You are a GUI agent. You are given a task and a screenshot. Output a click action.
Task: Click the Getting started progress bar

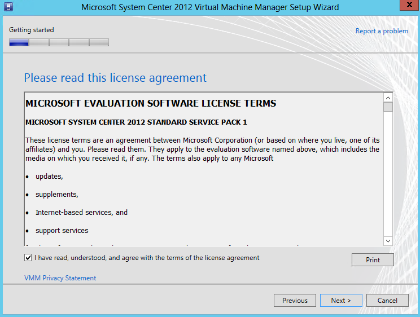59,42
